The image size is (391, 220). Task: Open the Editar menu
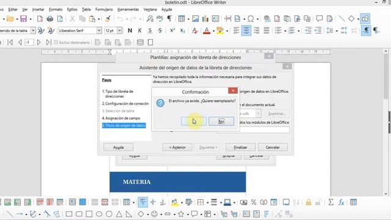coord(13,10)
